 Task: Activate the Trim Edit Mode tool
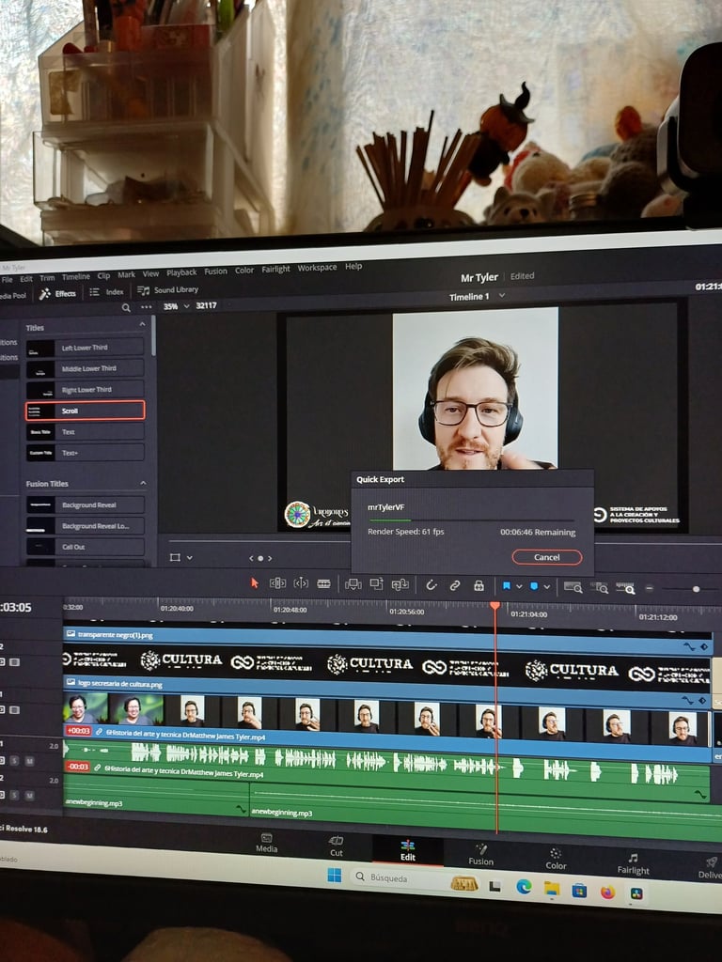(x=277, y=582)
